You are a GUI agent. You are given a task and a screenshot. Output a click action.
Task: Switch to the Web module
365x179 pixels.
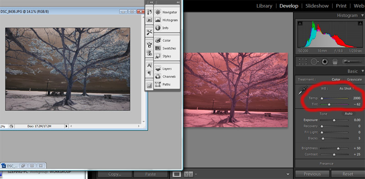(359, 6)
